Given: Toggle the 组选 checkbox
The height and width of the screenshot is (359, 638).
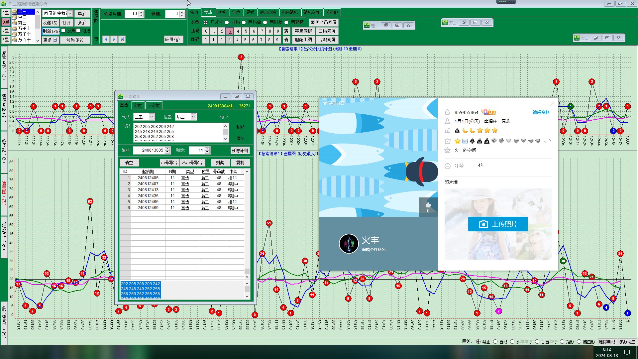Looking at the screenshot, I should tap(78, 31).
